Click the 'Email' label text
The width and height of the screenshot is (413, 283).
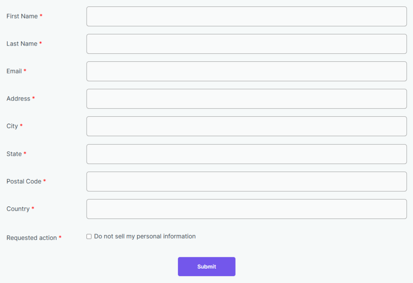point(13,71)
